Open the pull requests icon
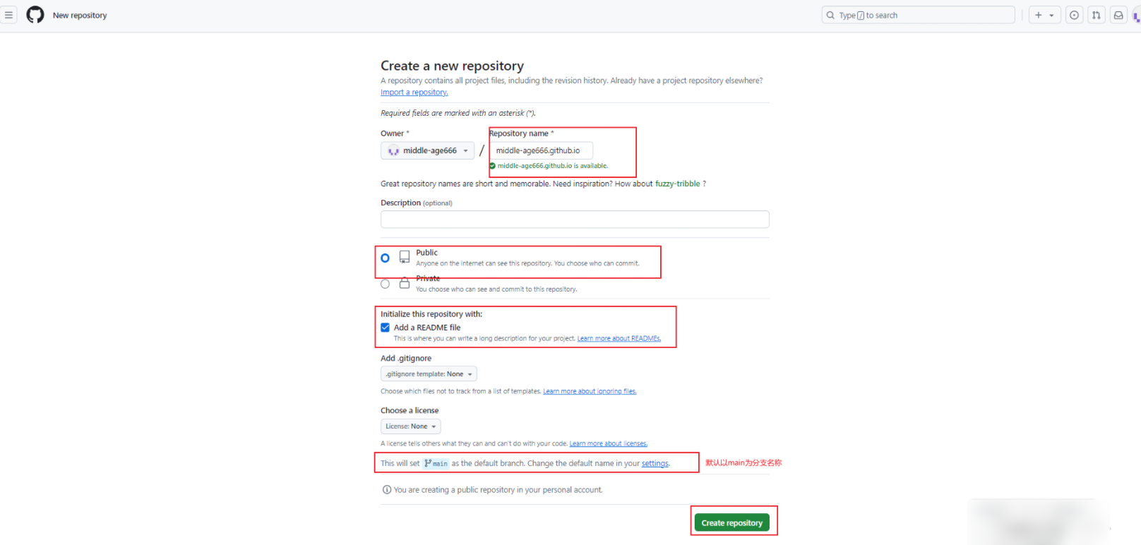The width and height of the screenshot is (1141, 545). tap(1096, 15)
